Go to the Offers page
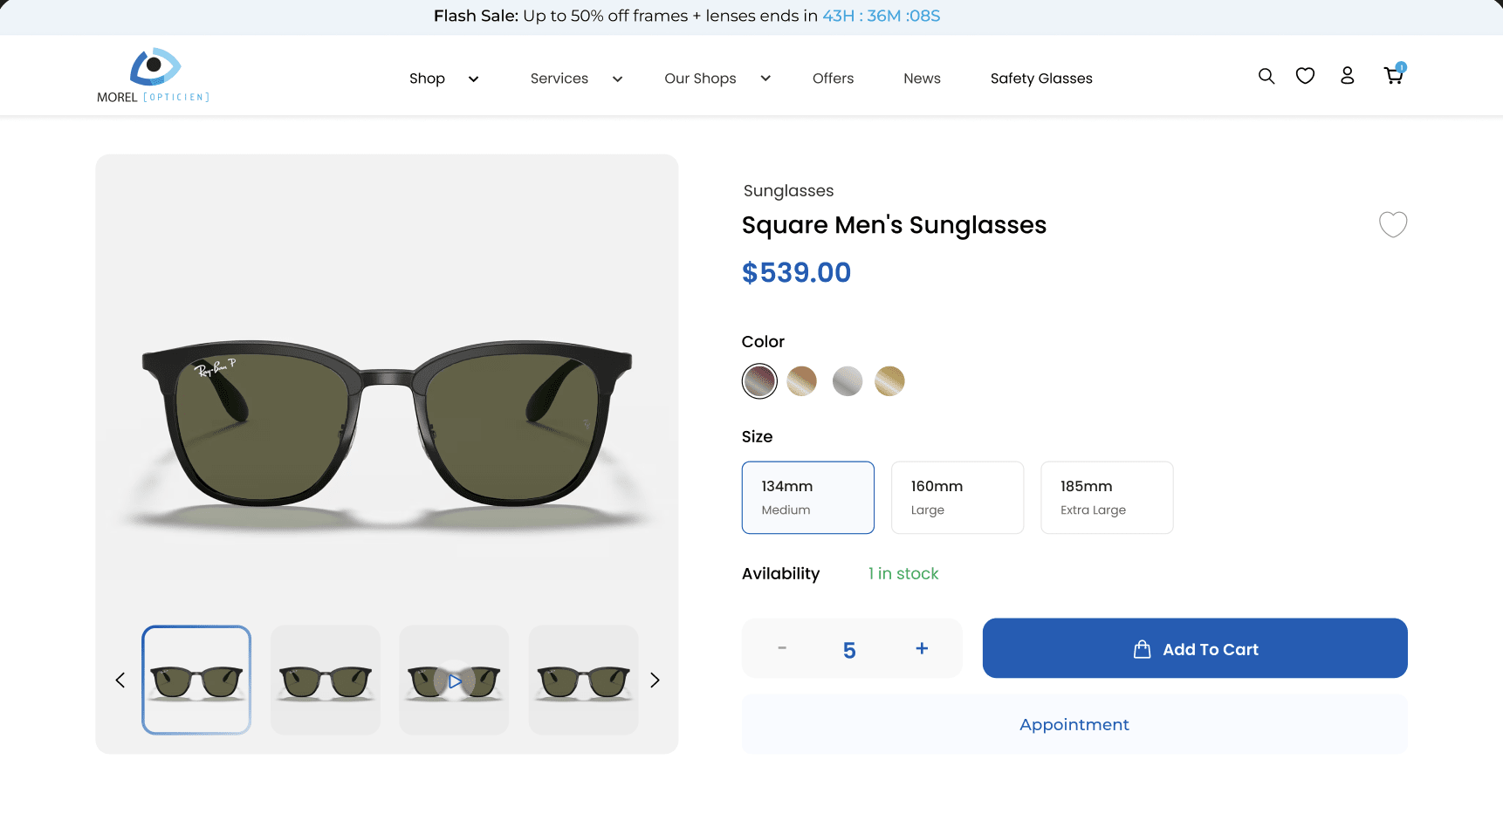The height and width of the screenshot is (814, 1503). 833,79
